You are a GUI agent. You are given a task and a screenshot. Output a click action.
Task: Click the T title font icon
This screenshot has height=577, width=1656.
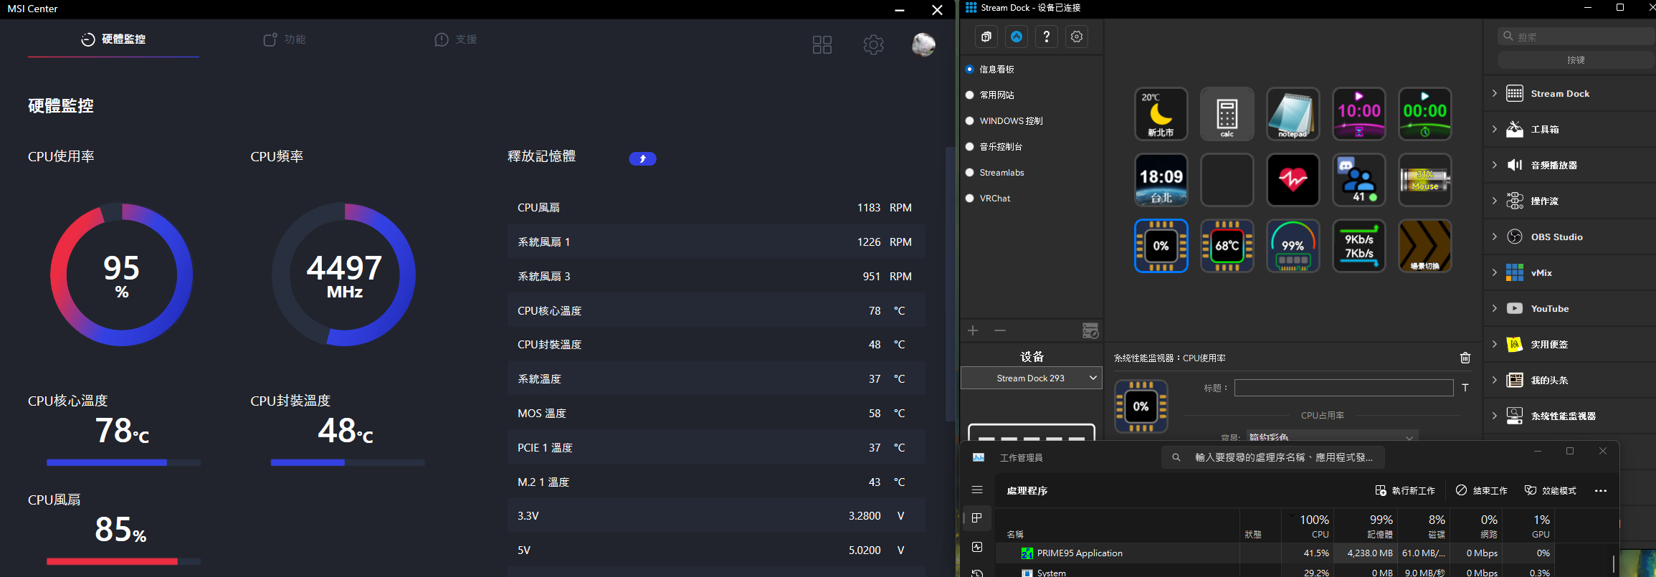(x=1465, y=388)
